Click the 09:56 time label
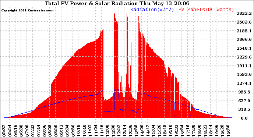Image resolution: width=254 pixels, height=138 pixels. [x=73, y=131]
